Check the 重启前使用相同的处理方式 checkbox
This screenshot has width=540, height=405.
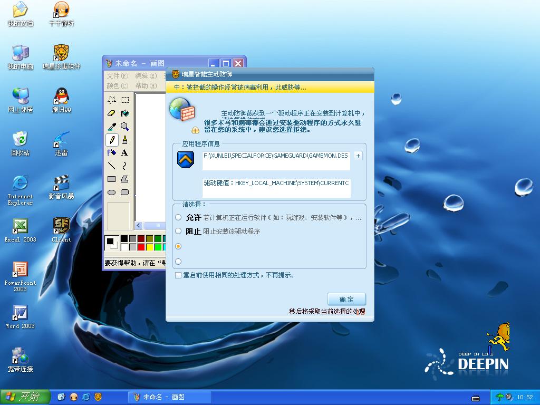point(178,275)
